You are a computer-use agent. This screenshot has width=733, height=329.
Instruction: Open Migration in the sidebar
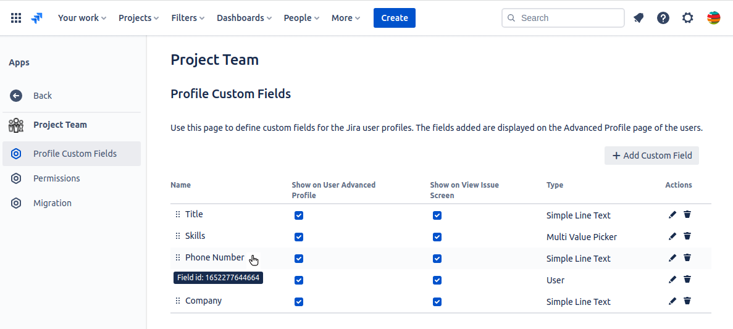pyautogui.click(x=52, y=203)
